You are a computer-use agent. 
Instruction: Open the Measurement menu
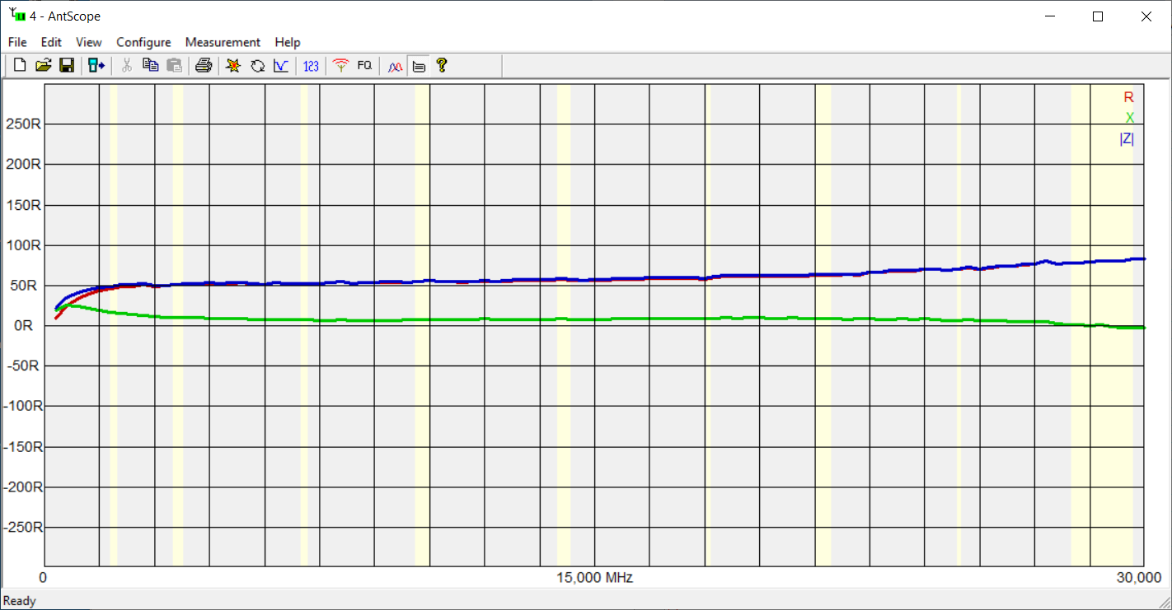[x=223, y=42]
